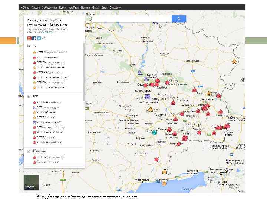Click the blue marker near Святогірськ river bend

pyautogui.click(x=140, y=73)
